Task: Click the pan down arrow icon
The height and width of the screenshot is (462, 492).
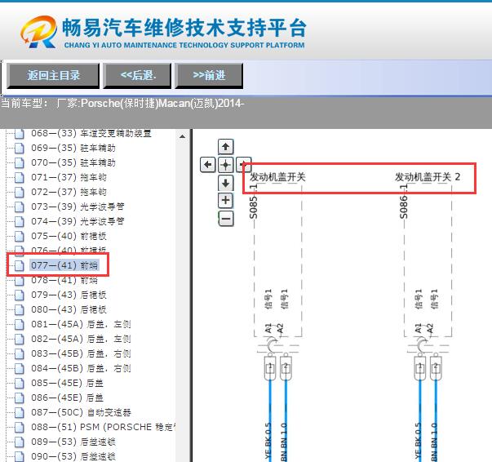Action: [226, 183]
